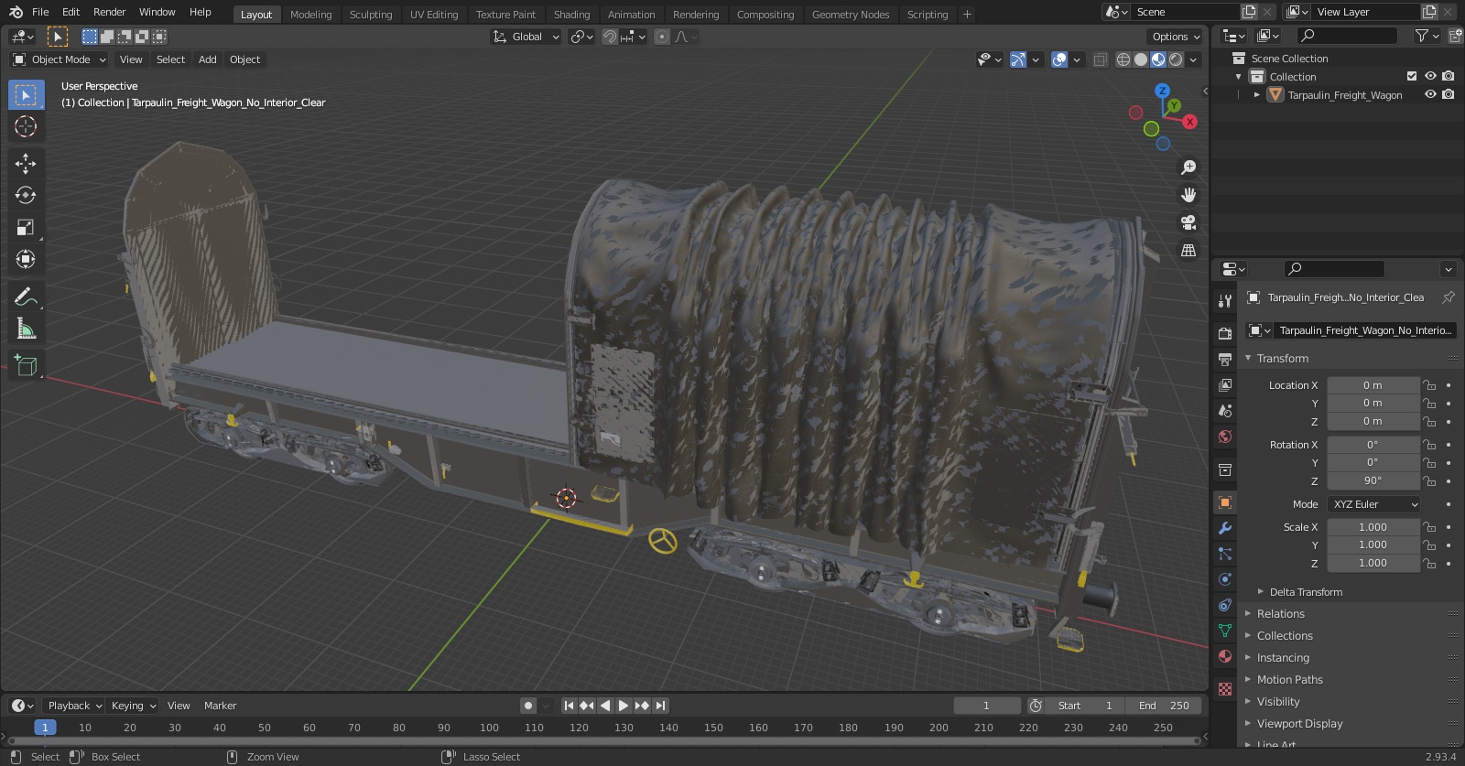Switch to the Shading workspace tab
This screenshot has width=1465, height=766.
(x=571, y=15)
